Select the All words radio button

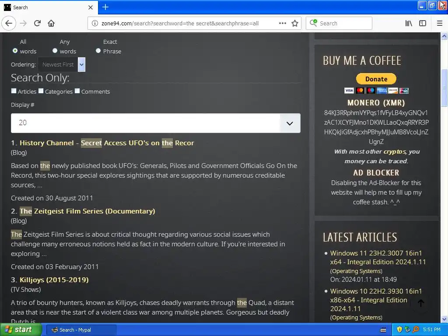coord(15,51)
